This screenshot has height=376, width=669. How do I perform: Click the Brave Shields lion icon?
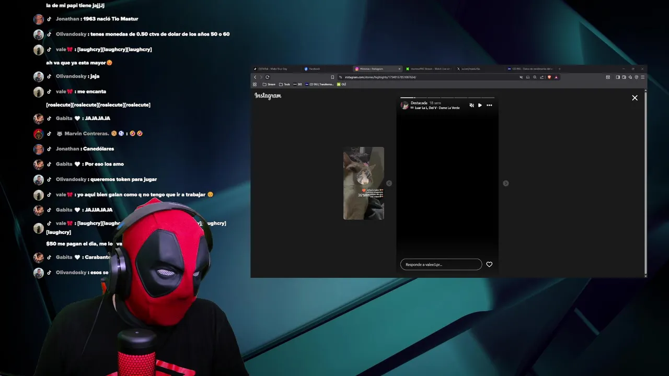point(549,77)
